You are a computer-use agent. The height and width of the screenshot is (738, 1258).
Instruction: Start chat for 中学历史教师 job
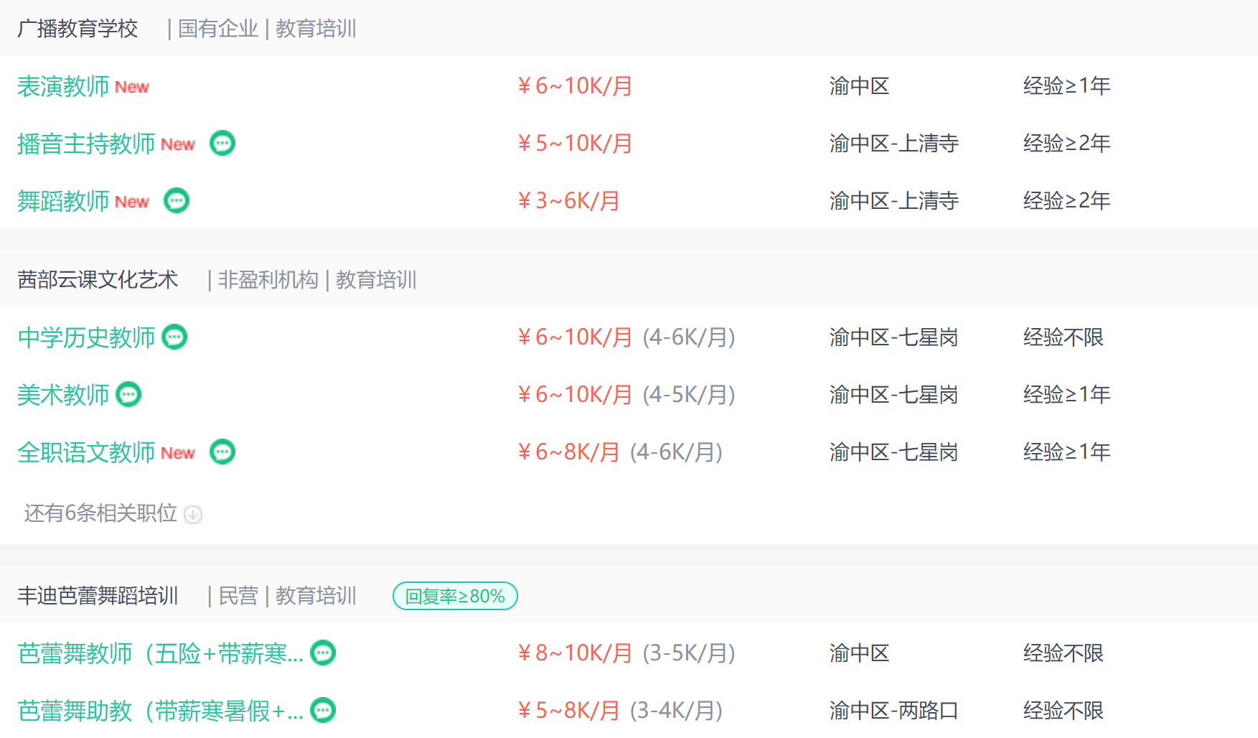click(x=174, y=337)
